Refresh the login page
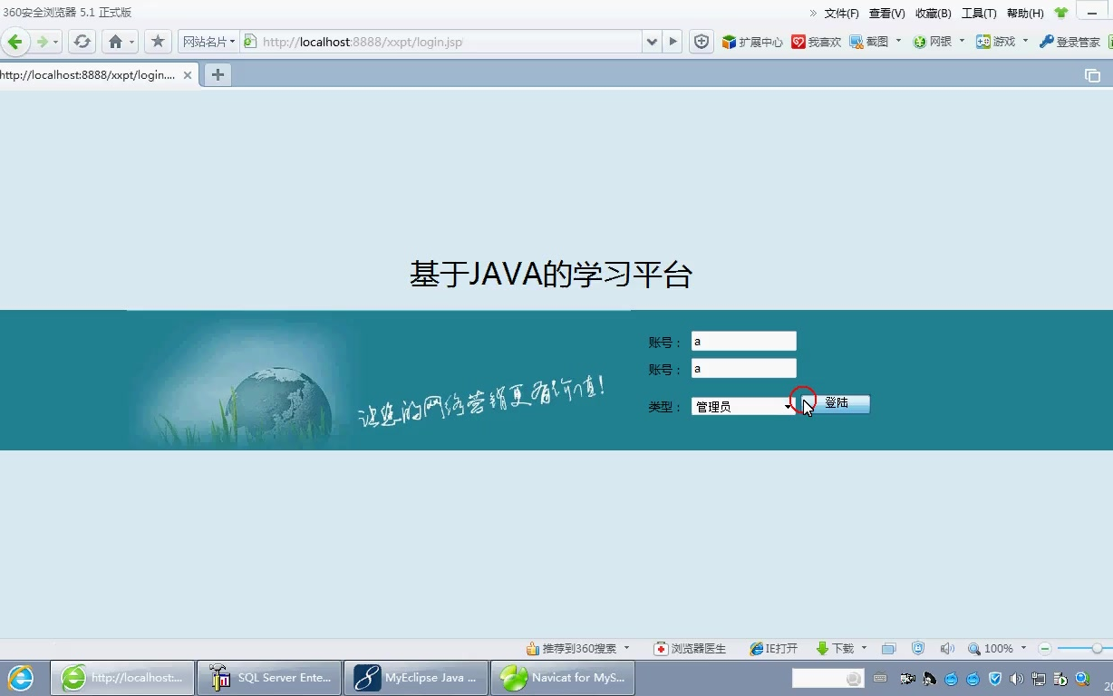The height and width of the screenshot is (696, 1113). click(x=81, y=41)
